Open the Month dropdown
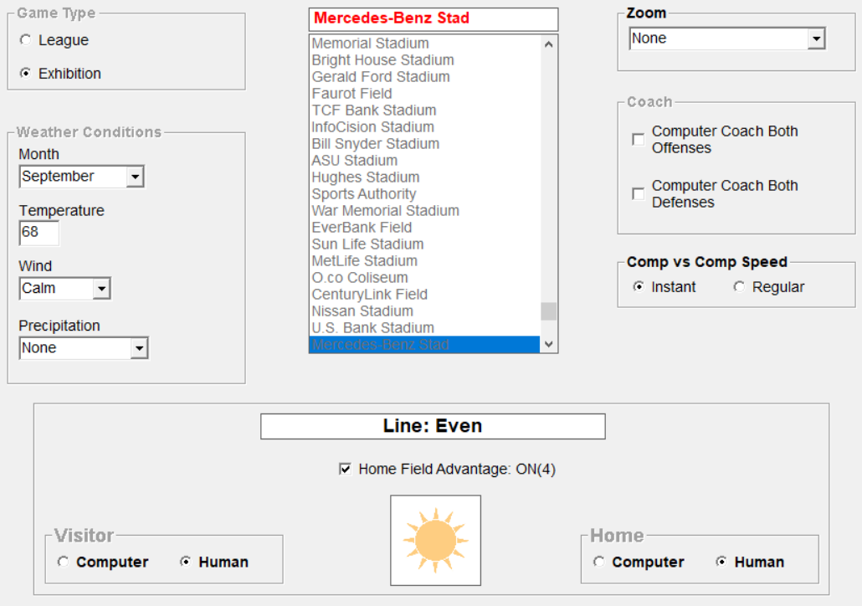The height and width of the screenshot is (606, 862). coord(135,177)
